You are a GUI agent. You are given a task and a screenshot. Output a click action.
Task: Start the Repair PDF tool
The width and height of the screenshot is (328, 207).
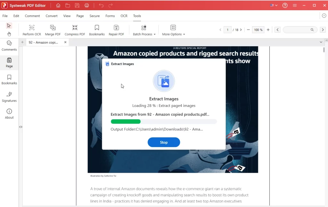point(116,30)
